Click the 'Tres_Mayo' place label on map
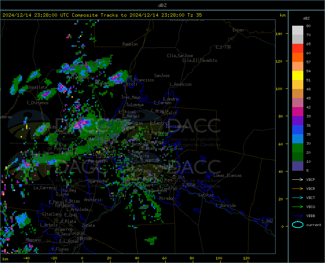This screenshot has width=325, height=263. click(x=131, y=97)
